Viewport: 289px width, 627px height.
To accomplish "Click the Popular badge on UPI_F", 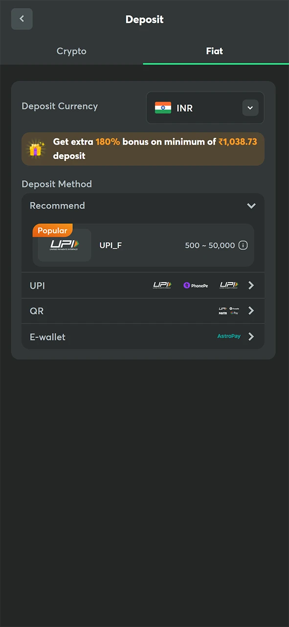I will tap(52, 230).
